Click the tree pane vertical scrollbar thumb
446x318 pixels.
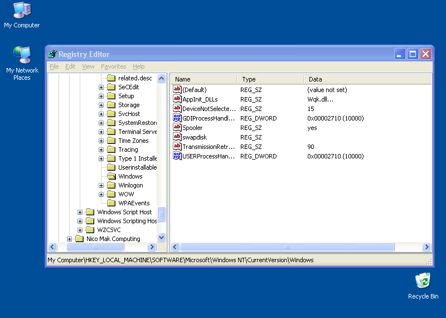[x=161, y=214]
